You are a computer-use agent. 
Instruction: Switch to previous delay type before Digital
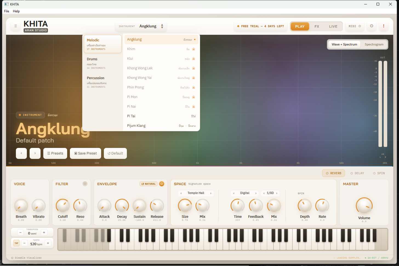[x=234, y=193]
